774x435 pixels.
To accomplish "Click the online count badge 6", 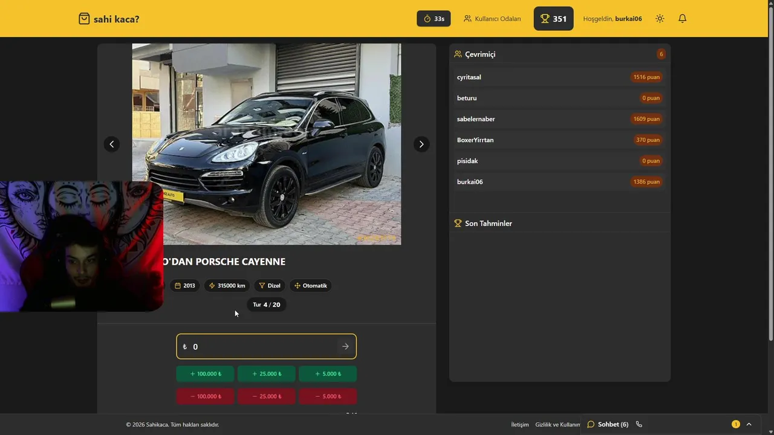I will click(661, 54).
